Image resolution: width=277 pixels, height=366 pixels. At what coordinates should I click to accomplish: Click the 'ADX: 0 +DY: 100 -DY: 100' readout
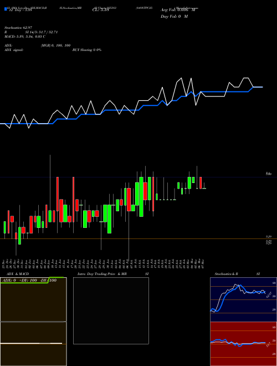(29, 281)
